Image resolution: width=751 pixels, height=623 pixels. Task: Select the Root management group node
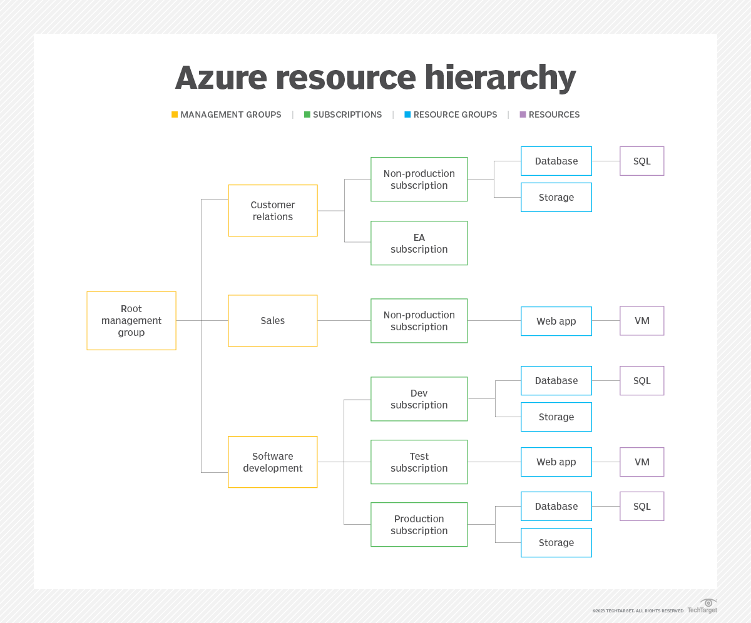click(131, 320)
